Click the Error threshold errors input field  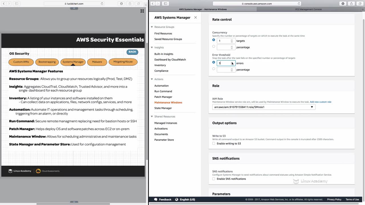coord(226,63)
